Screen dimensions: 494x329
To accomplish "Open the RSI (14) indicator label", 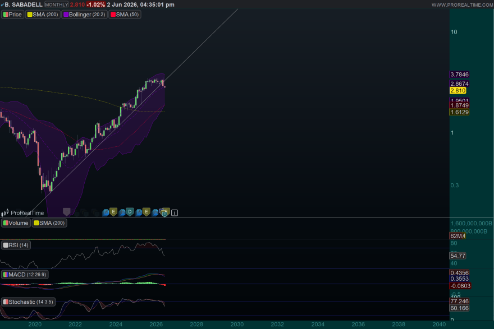I will 16,245.
